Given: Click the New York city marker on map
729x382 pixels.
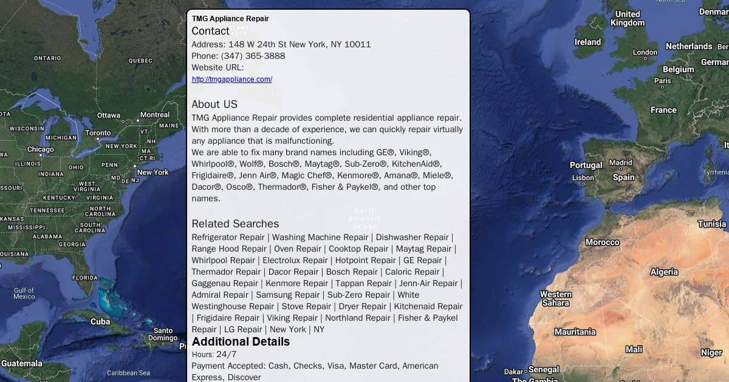Looking at the screenshot, I should pyautogui.click(x=135, y=166).
